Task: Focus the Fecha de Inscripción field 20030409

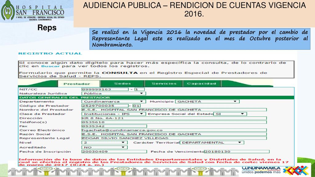Action: pos(114,152)
